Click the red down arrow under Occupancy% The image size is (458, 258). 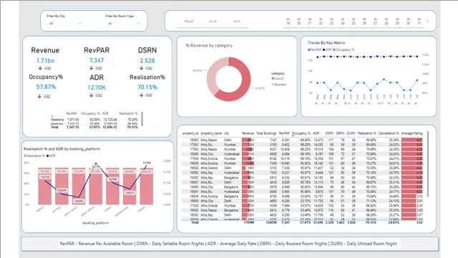(39, 96)
